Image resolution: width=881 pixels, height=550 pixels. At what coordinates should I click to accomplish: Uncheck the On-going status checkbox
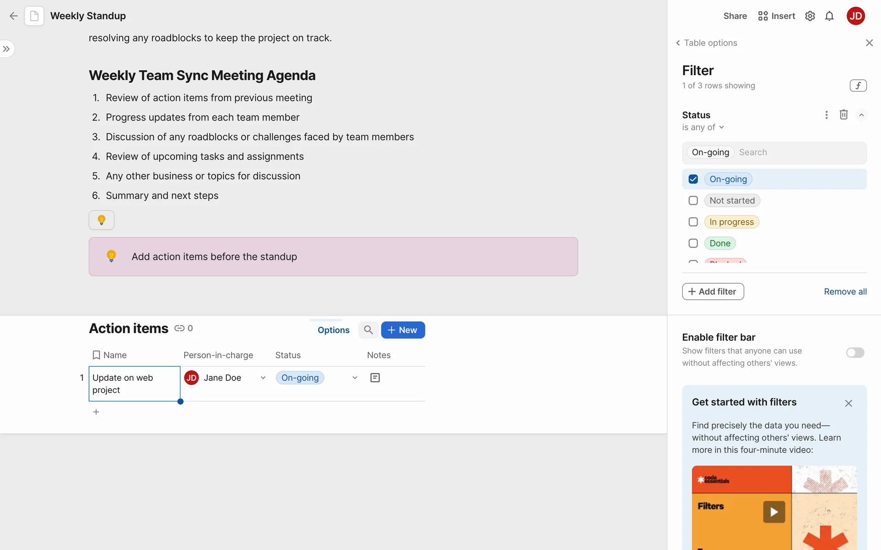tap(693, 179)
